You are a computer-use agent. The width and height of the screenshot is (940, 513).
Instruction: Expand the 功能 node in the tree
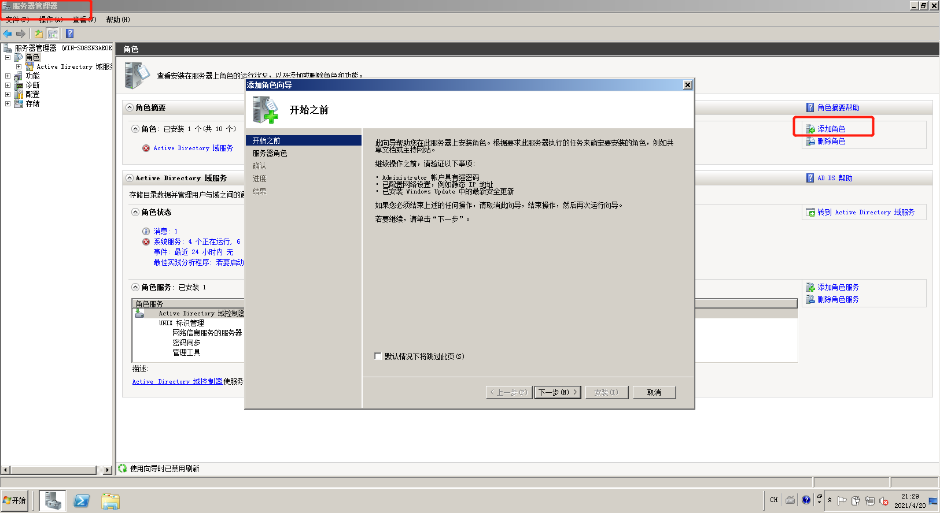(x=8, y=76)
